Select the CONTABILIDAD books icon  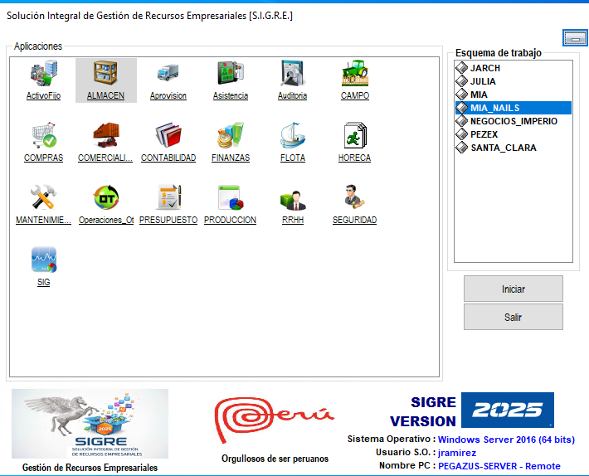(168, 136)
